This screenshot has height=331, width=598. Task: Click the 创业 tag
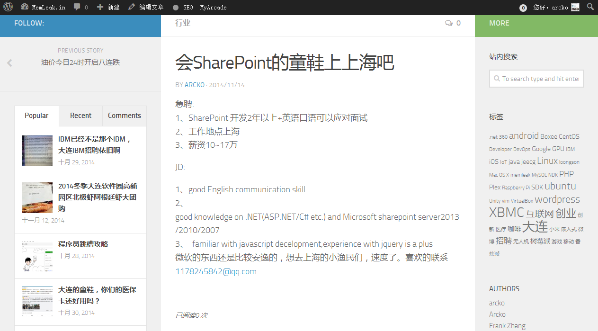pos(565,213)
